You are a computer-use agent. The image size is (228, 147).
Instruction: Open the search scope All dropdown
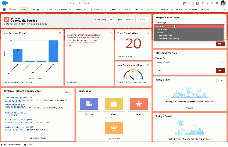click(x=72, y=3)
